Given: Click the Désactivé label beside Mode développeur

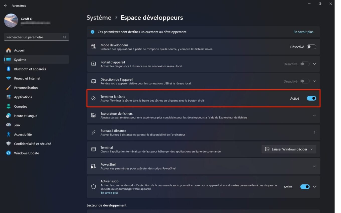Looking at the screenshot, I should pos(297,47).
